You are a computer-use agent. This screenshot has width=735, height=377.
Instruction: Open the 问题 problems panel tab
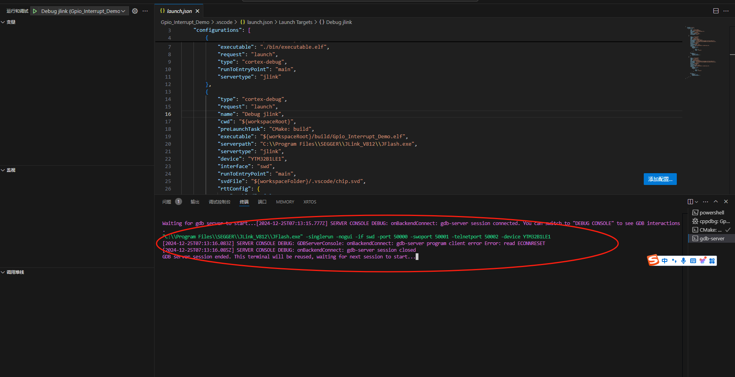coord(167,202)
